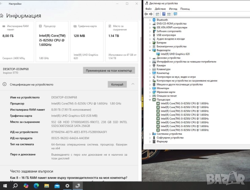The image size is (250, 190).
Task: Open the Mail app from the taskbar
Action: tap(57, 186)
